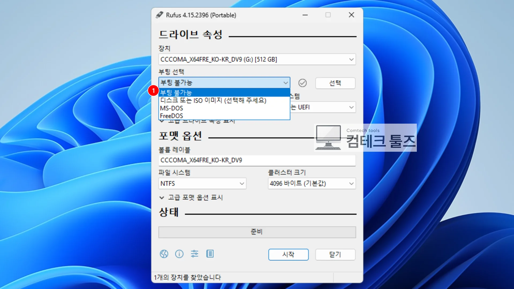Click the 1개의 장치를 찾았습니다 status text
The width and height of the screenshot is (514, 289).
pos(187,277)
